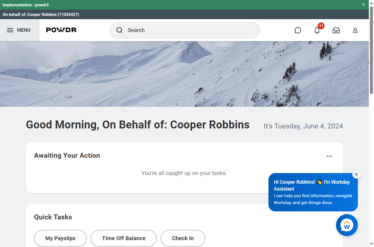Dismiss the Workday Assistant popup

click(x=356, y=174)
